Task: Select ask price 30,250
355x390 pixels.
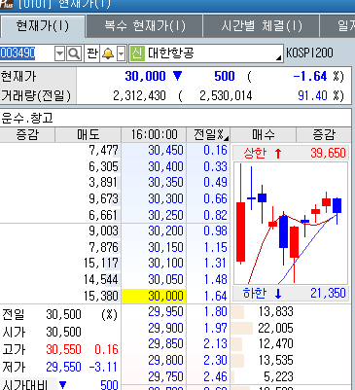Action: click(x=165, y=215)
